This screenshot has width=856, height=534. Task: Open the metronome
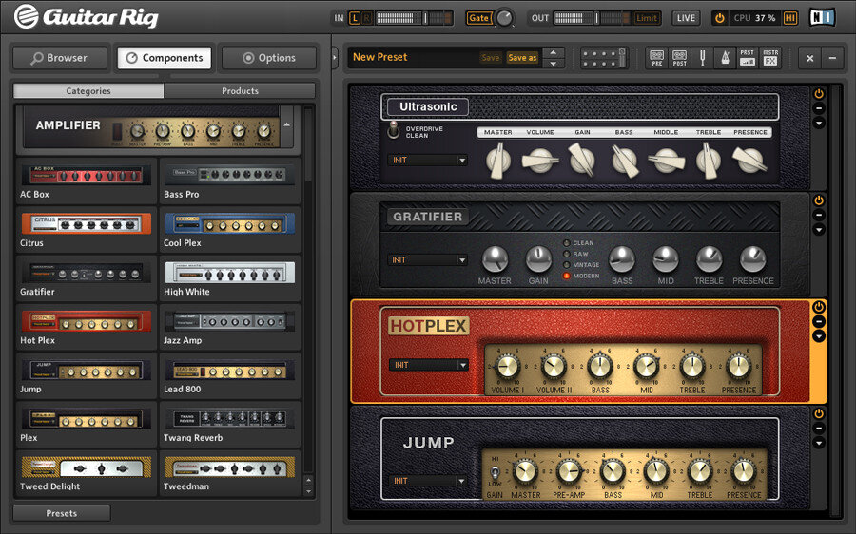(725, 58)
